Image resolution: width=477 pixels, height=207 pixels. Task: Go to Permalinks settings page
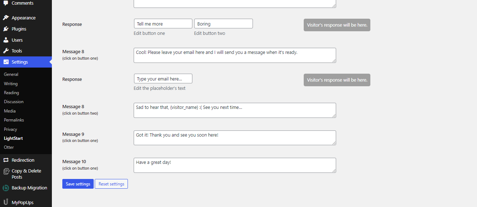pyautogui.click(x=14, y=120)
